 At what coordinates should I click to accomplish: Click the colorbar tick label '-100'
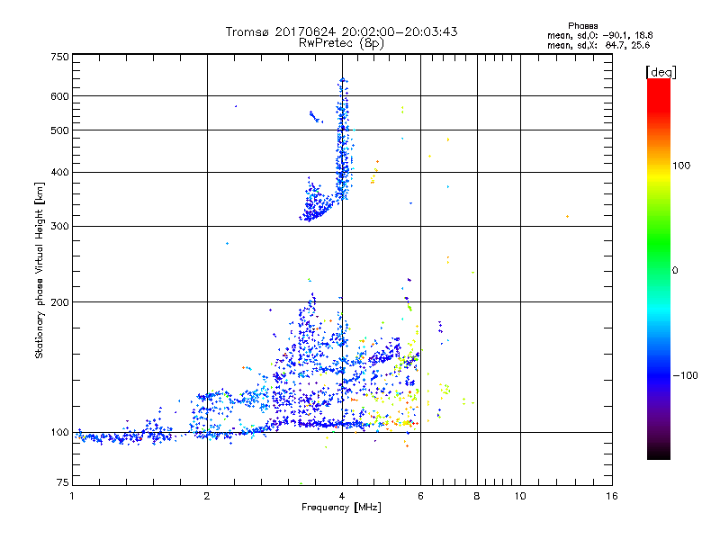685,375
